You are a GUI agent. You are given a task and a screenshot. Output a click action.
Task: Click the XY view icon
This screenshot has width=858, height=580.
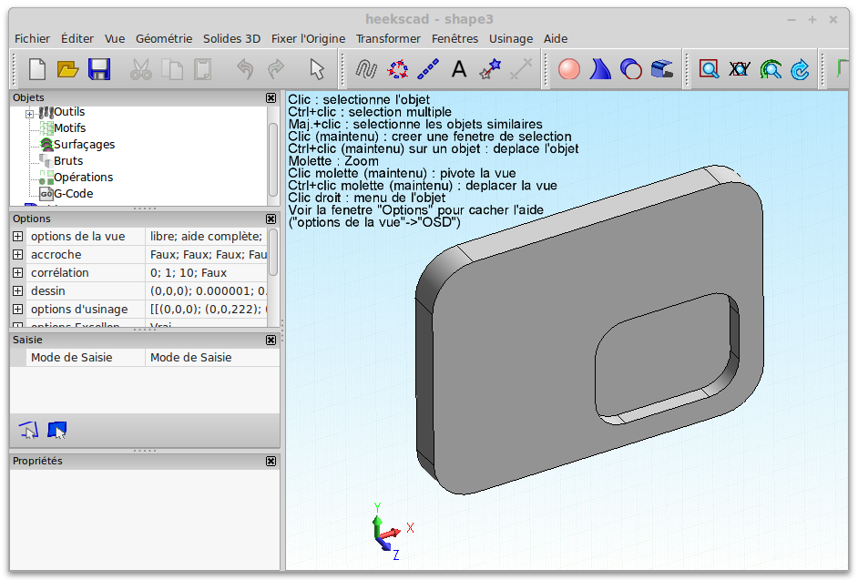pyautogui.click(x=740, y=69)
